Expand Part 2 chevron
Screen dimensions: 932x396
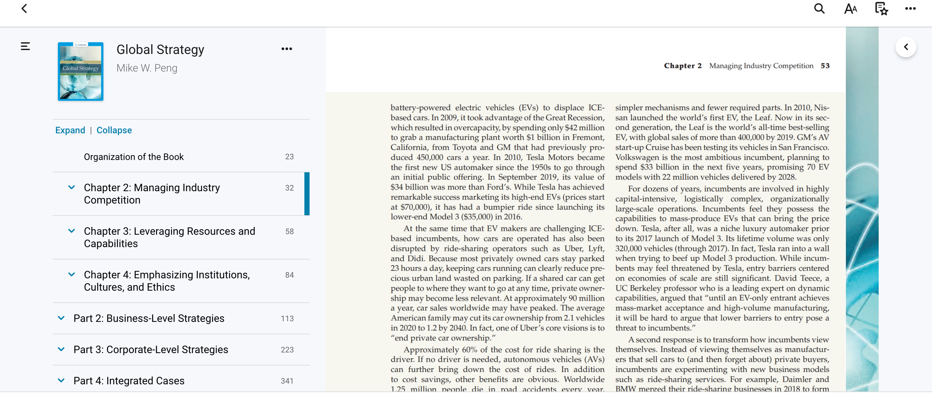[61, 318]
